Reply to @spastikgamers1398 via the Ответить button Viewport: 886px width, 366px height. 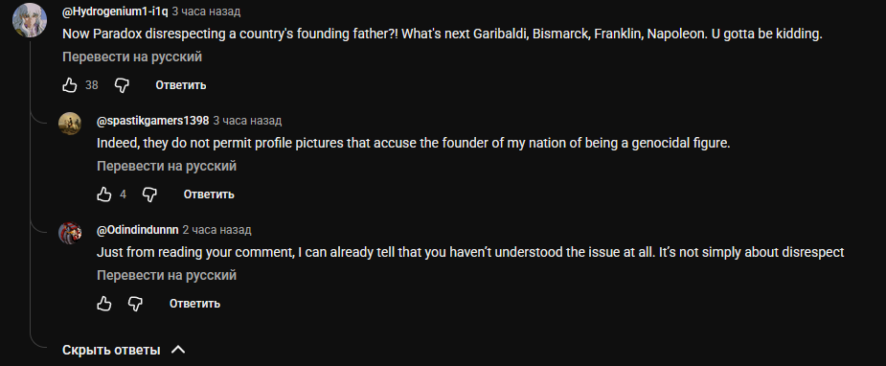(x=209, y=194)
